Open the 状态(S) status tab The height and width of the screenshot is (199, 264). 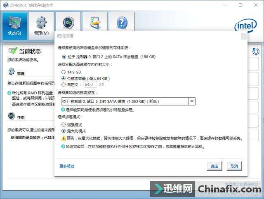(x=15, y=26)
